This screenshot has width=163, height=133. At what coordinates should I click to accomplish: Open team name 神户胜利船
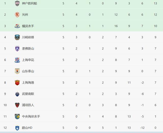(30, 3)
